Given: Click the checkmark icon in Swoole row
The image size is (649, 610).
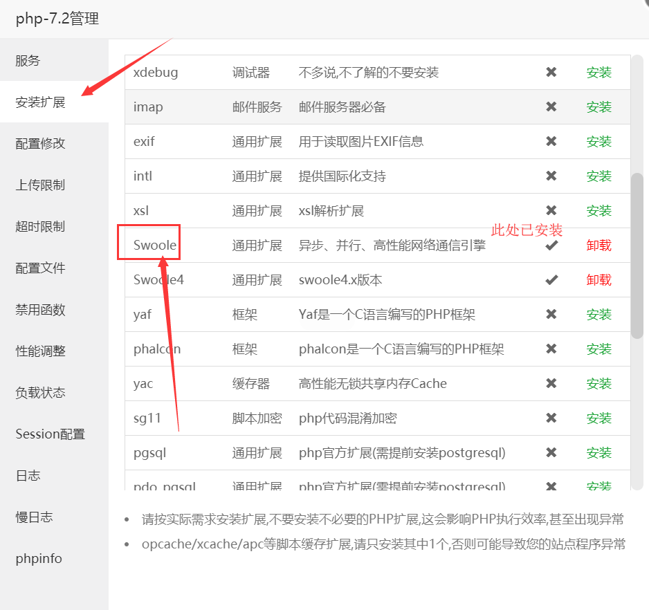Looking at the screenshot, I should click(551, 246).
